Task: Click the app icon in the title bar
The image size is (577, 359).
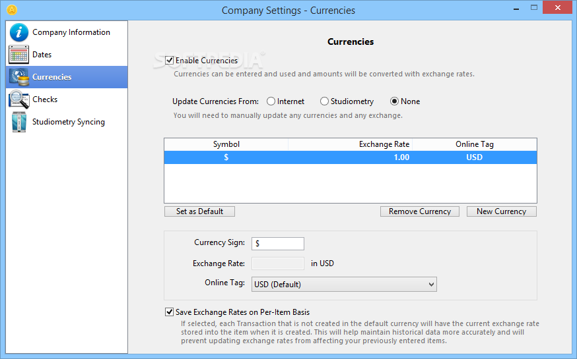Action: (x=12, y=9)
